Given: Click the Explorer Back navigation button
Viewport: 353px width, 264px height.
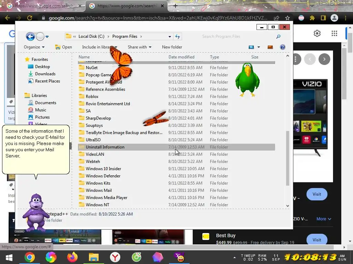Looking at the screenshot, I should (30, 36).
